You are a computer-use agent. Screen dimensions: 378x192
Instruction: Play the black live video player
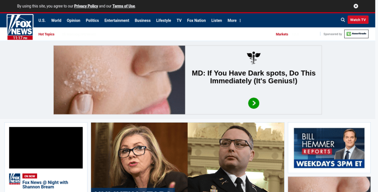46,148
